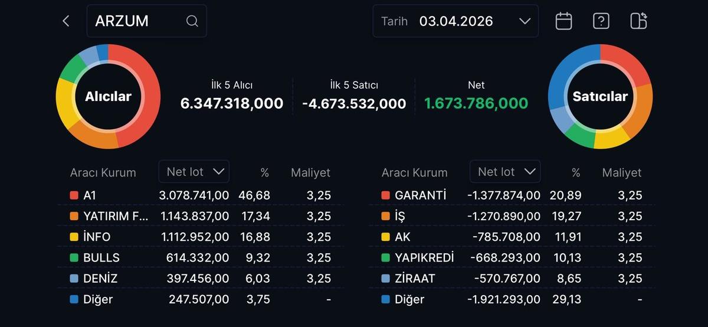
Task: Click the ARZUM search field
Action: click(x=139, y=21)
